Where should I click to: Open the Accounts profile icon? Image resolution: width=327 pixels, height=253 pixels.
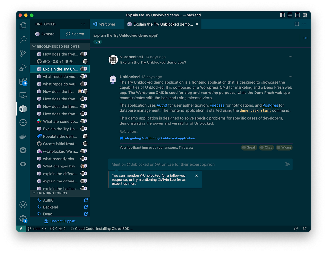pos(23,205)
